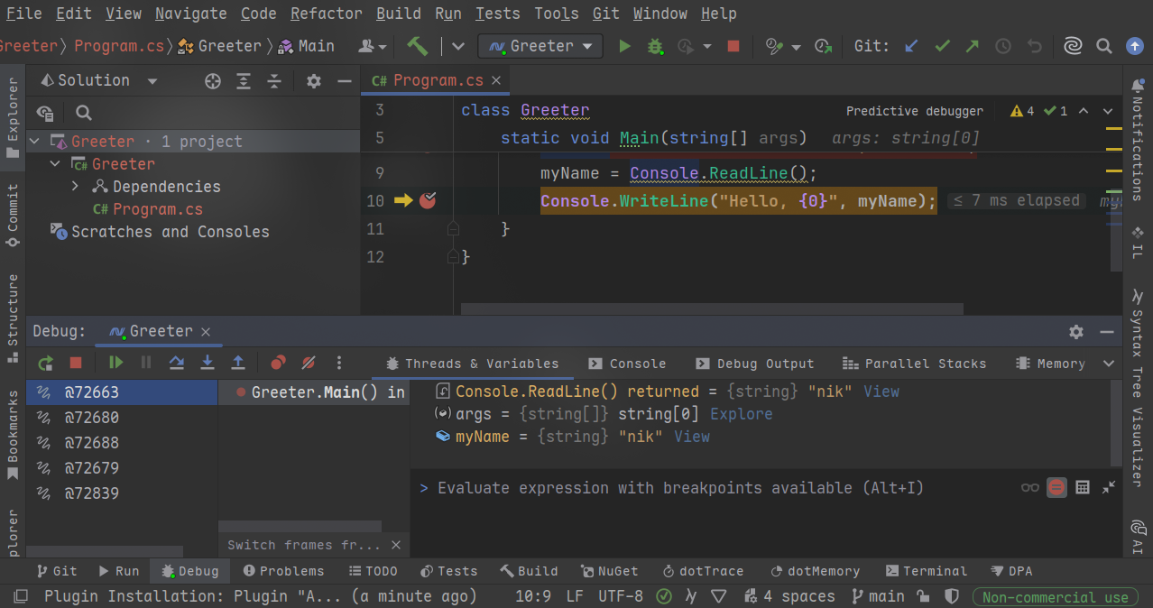Open the Greeter run configuration dropdown
The image size is (1153, 608).
540,46
